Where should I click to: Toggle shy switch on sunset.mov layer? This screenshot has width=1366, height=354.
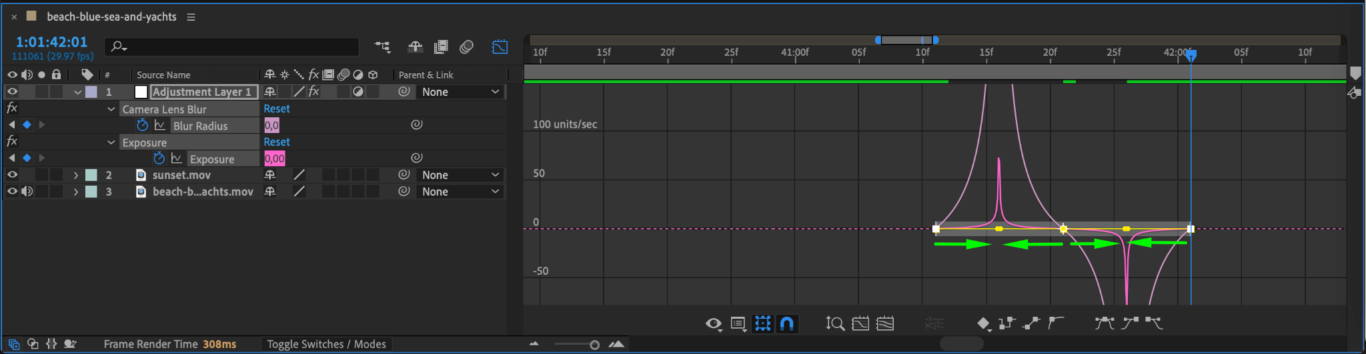coord(270,175)
